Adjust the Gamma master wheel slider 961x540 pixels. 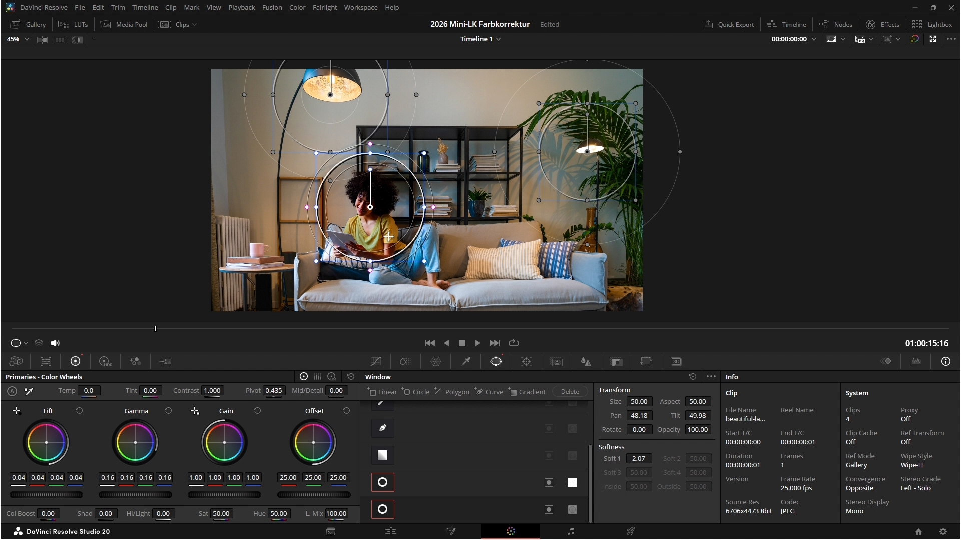[135, 495]
